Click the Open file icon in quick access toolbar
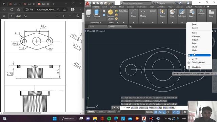 [98, 3]
